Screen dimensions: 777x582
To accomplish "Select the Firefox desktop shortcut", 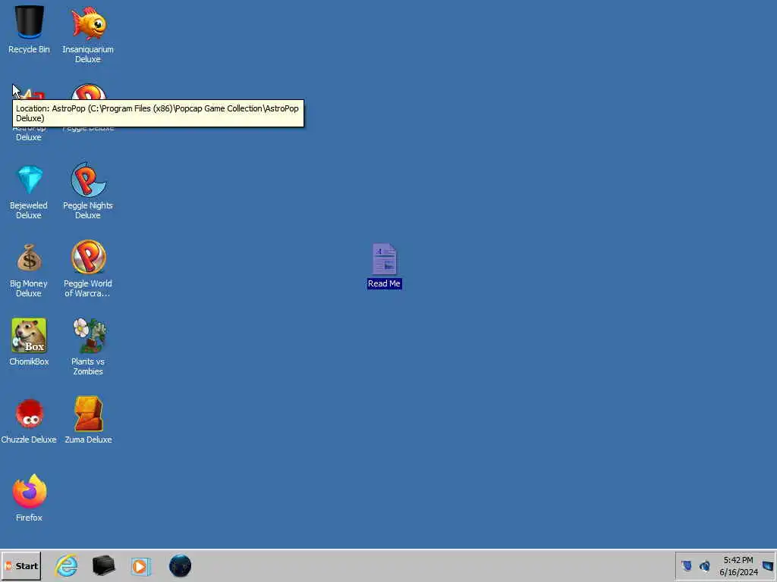I will coord(30,491).
